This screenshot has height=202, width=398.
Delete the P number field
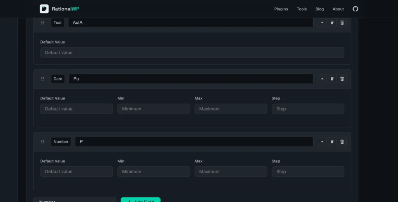pyautogui.click(x=342, y=142)
